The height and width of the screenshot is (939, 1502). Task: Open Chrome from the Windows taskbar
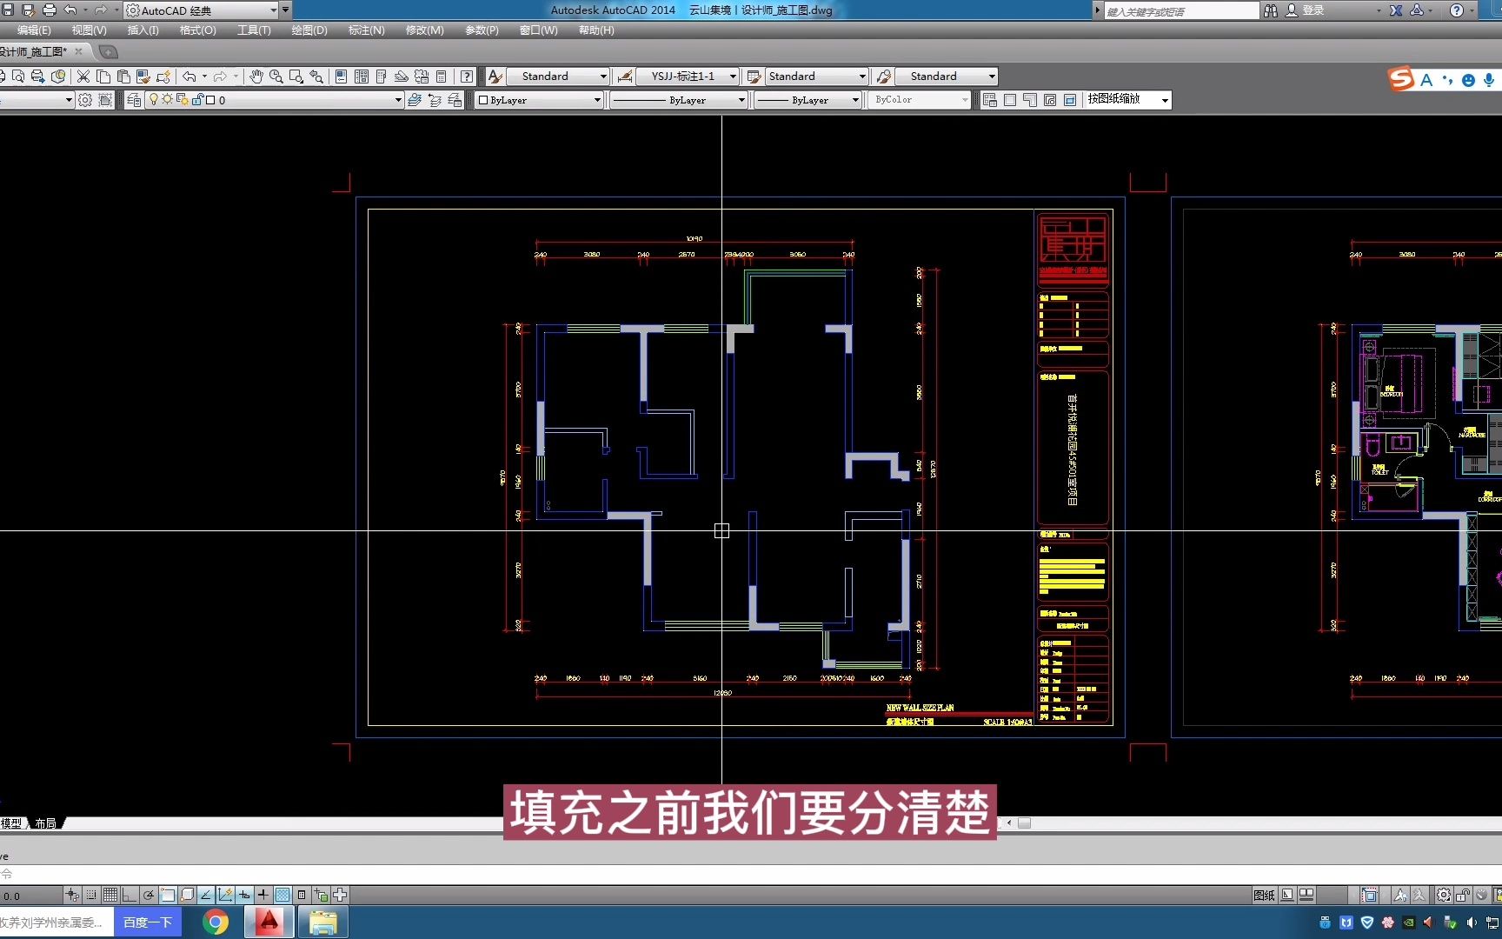coord(214,922)
